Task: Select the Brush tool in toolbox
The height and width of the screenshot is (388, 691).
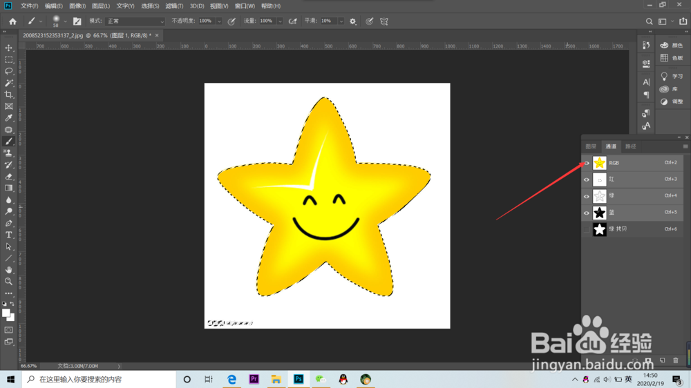Action: 8,142
